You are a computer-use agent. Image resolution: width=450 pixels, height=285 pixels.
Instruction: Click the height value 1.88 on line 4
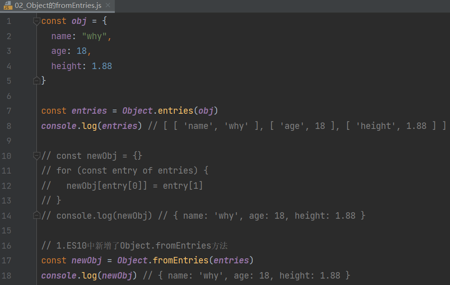click(x=102, y=66)
